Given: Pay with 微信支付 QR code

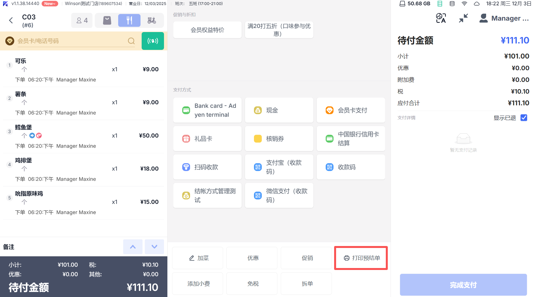Looking at the screenshot, I should coord(279,195).
